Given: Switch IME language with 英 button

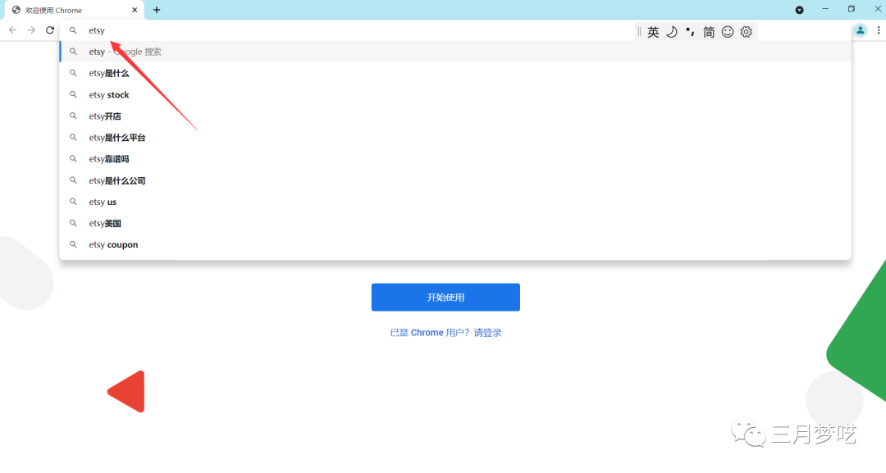Looking at the screenshot, I should pos(653,32).
